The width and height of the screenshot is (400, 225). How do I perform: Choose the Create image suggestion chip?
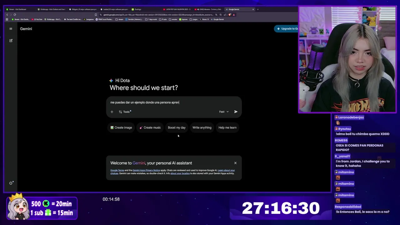tap(121, 127)
